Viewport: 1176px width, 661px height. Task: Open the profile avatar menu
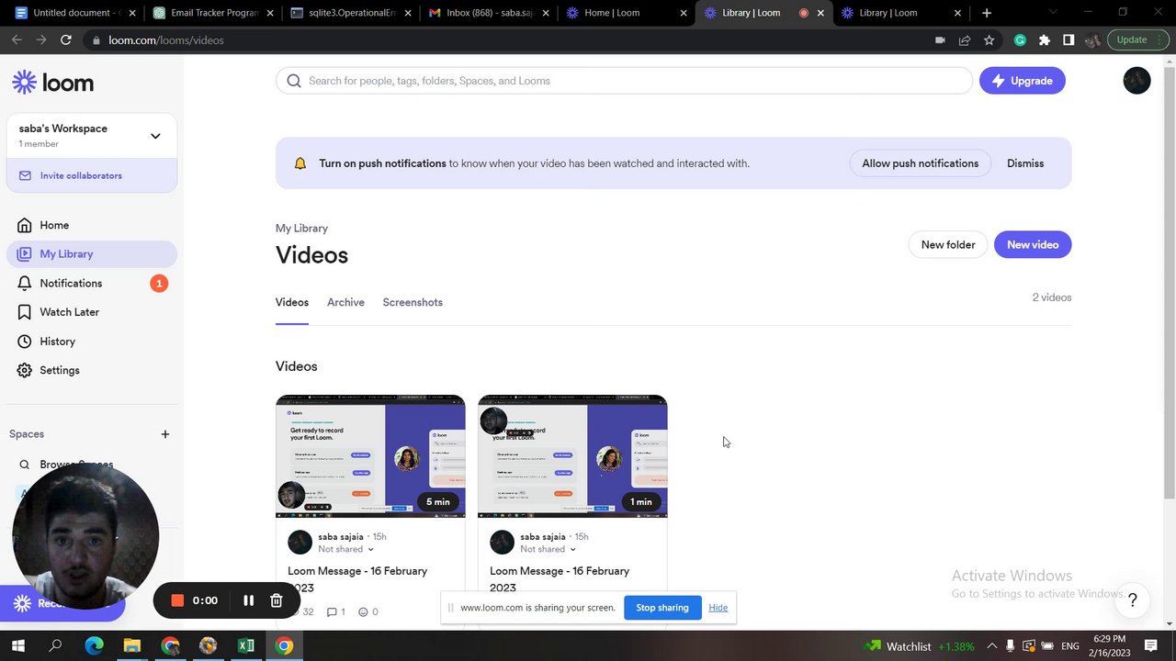(x=1136, y=81)
